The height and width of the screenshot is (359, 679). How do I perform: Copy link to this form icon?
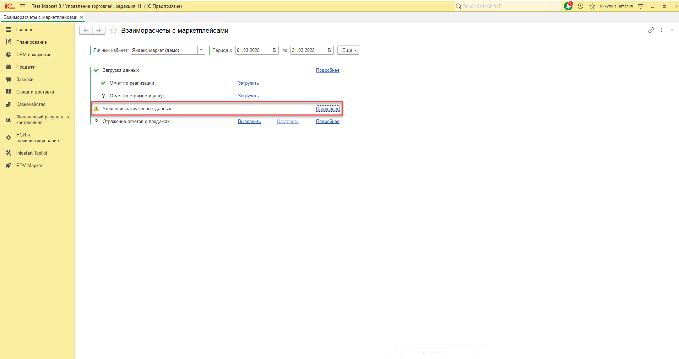tap(651, 30)
